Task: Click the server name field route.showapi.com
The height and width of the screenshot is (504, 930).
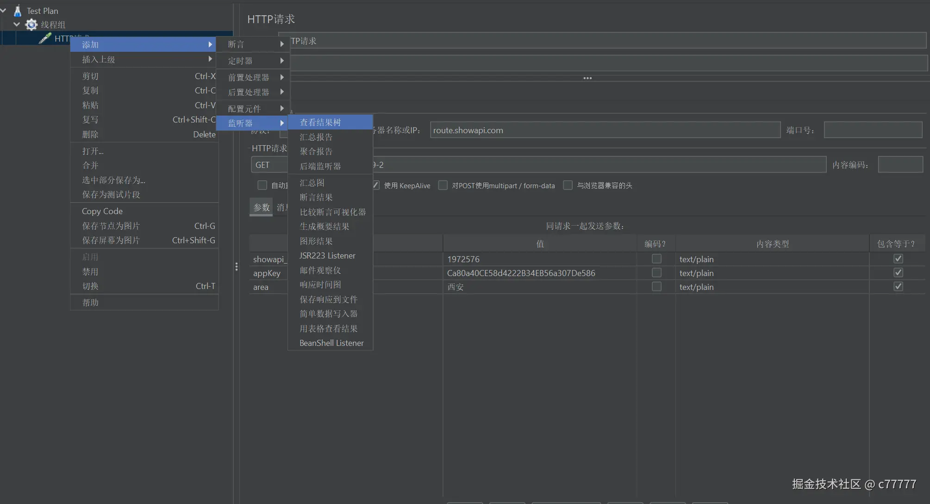Action: (604, 130)
